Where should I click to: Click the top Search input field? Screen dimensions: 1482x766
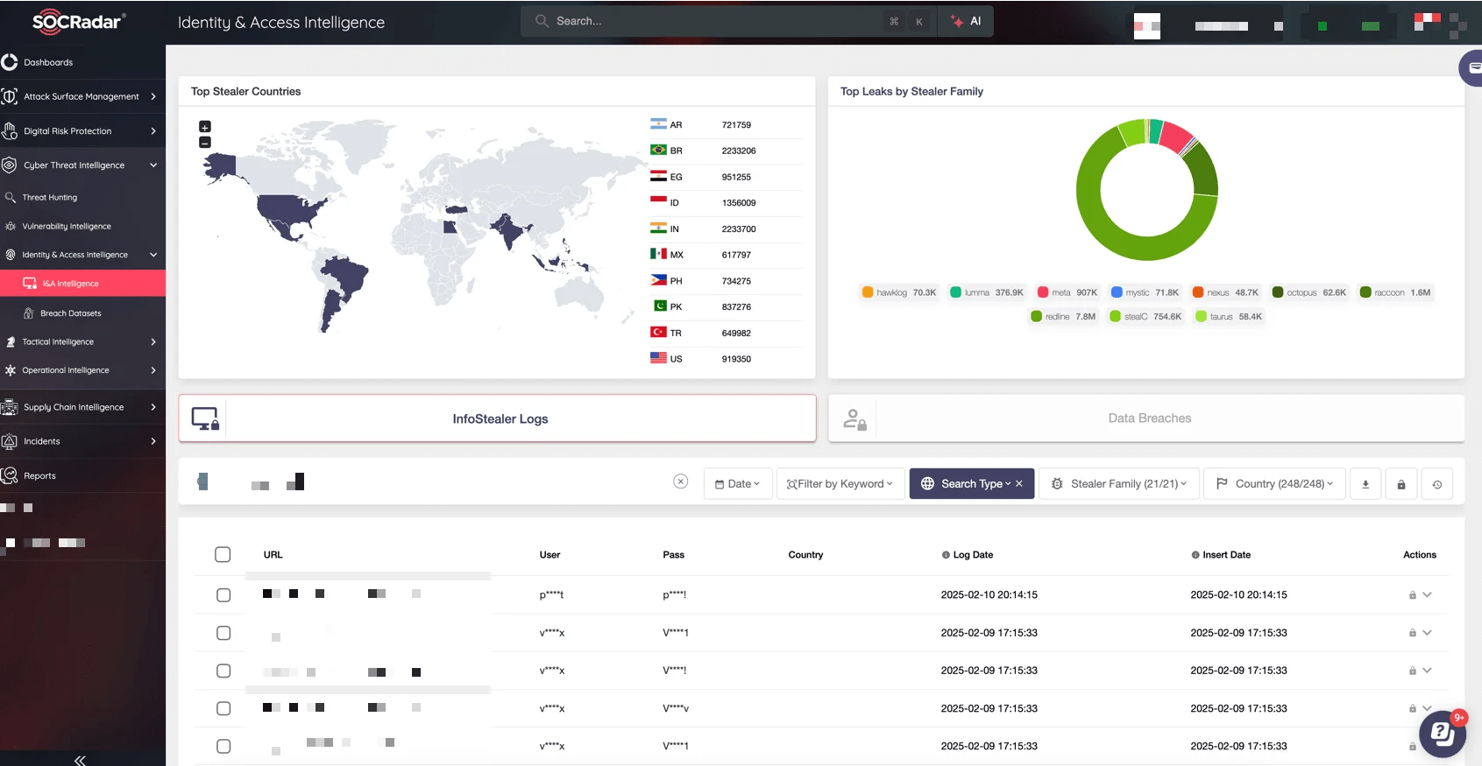point(728,21)
